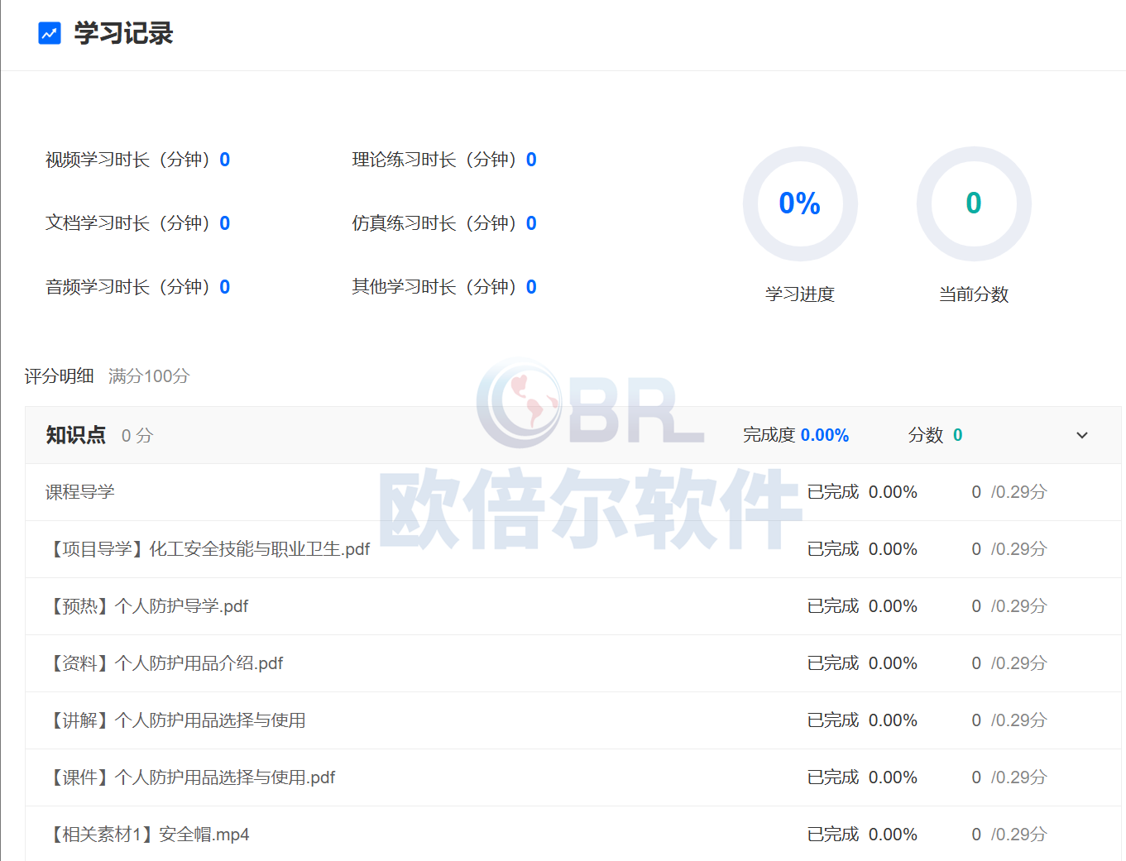Screen dimensions: 1126x861
Task: Click 仿真练习时长 value
Action: pyautogui.click(x=531, y=223)
